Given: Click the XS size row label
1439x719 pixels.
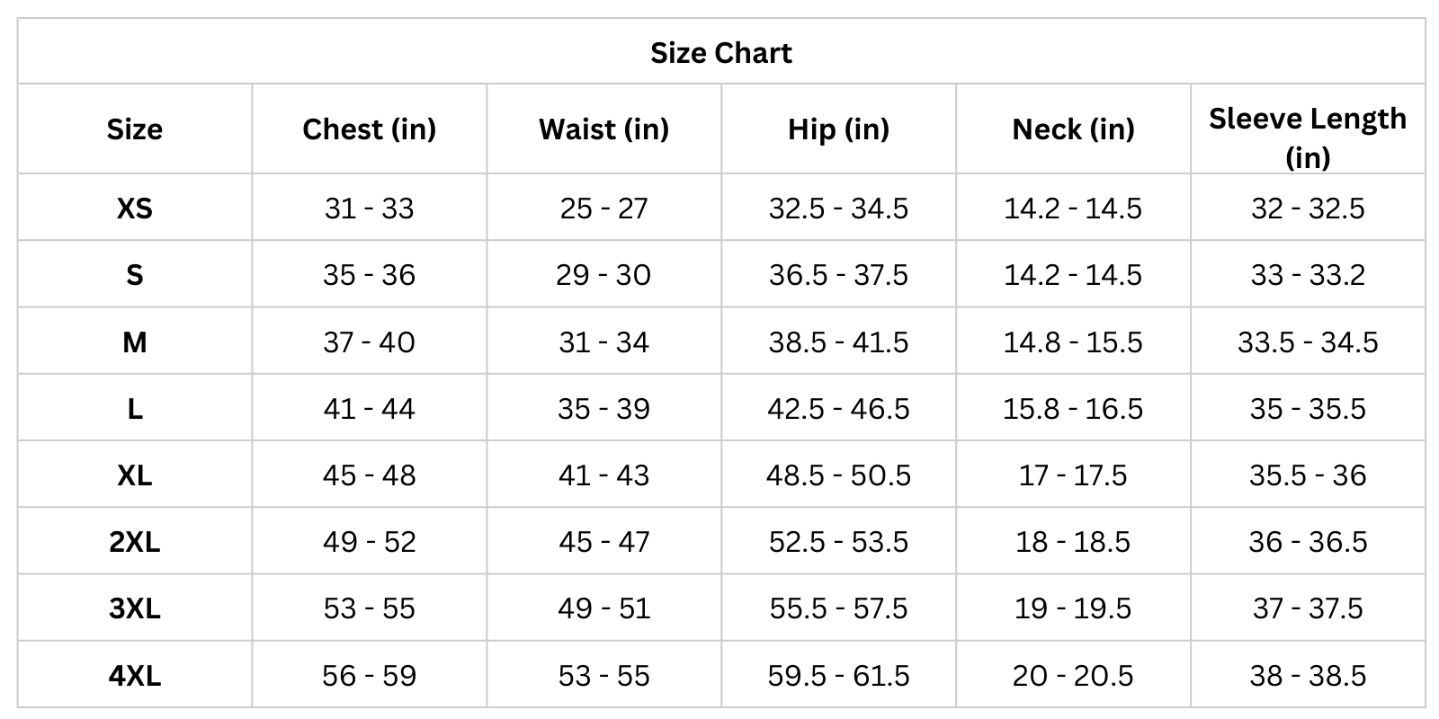Looking at the screenshot, I should coord(135,209).
